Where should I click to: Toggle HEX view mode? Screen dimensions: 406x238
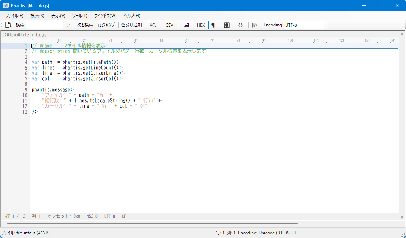(x=201, y=25)
